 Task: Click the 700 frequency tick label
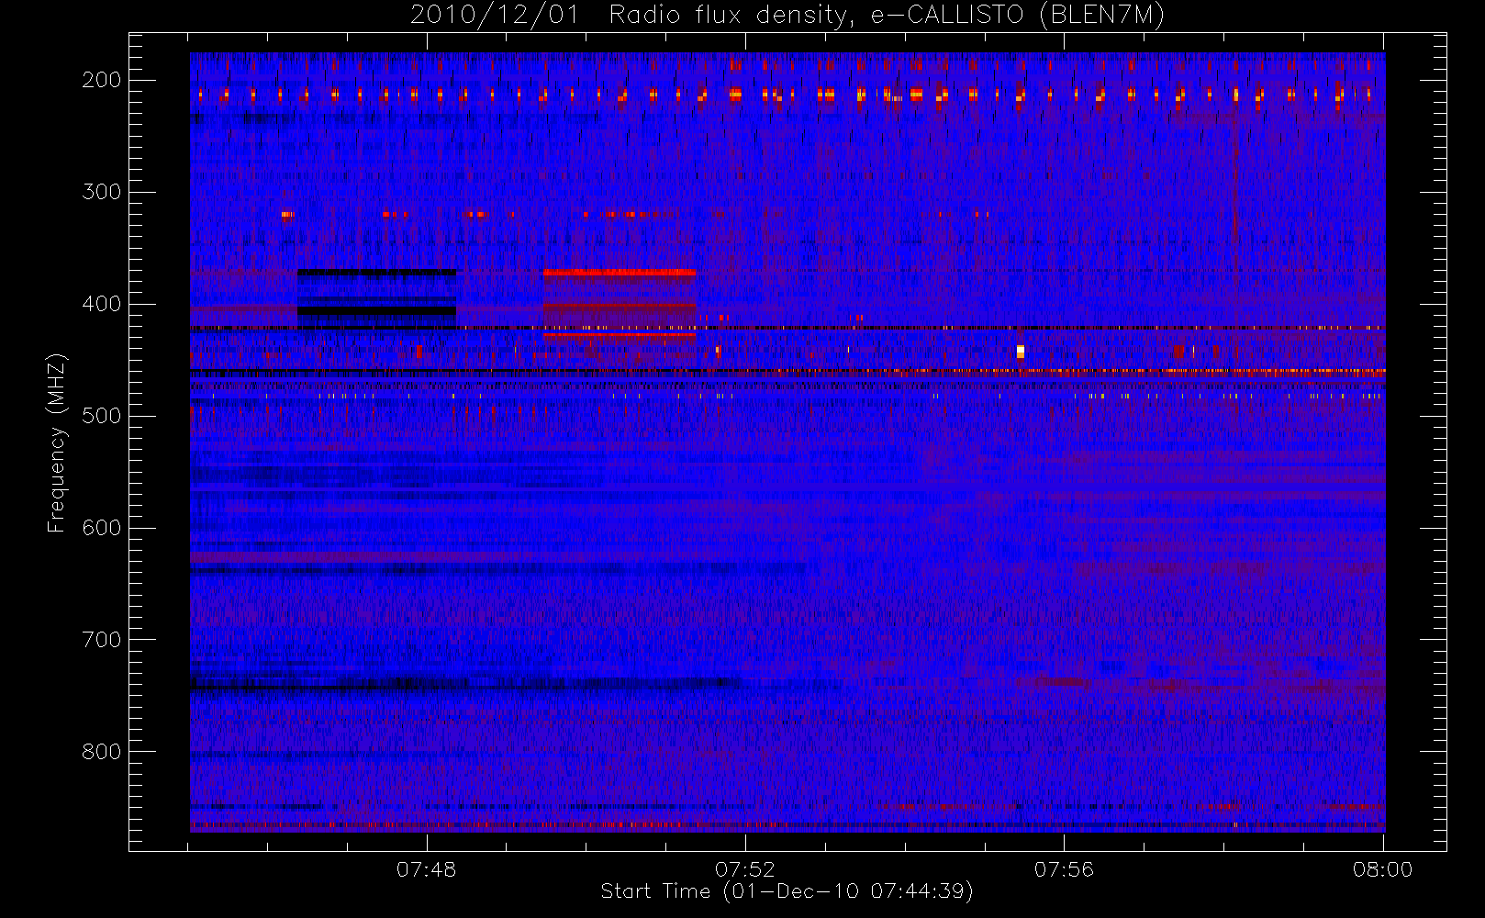click(x=102, y=640)
